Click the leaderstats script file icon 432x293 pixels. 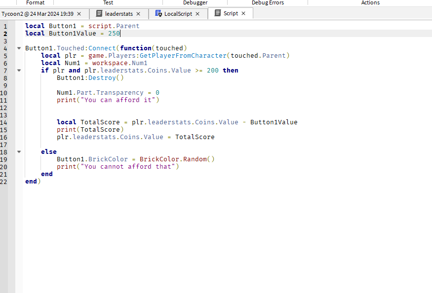point(99,14)
